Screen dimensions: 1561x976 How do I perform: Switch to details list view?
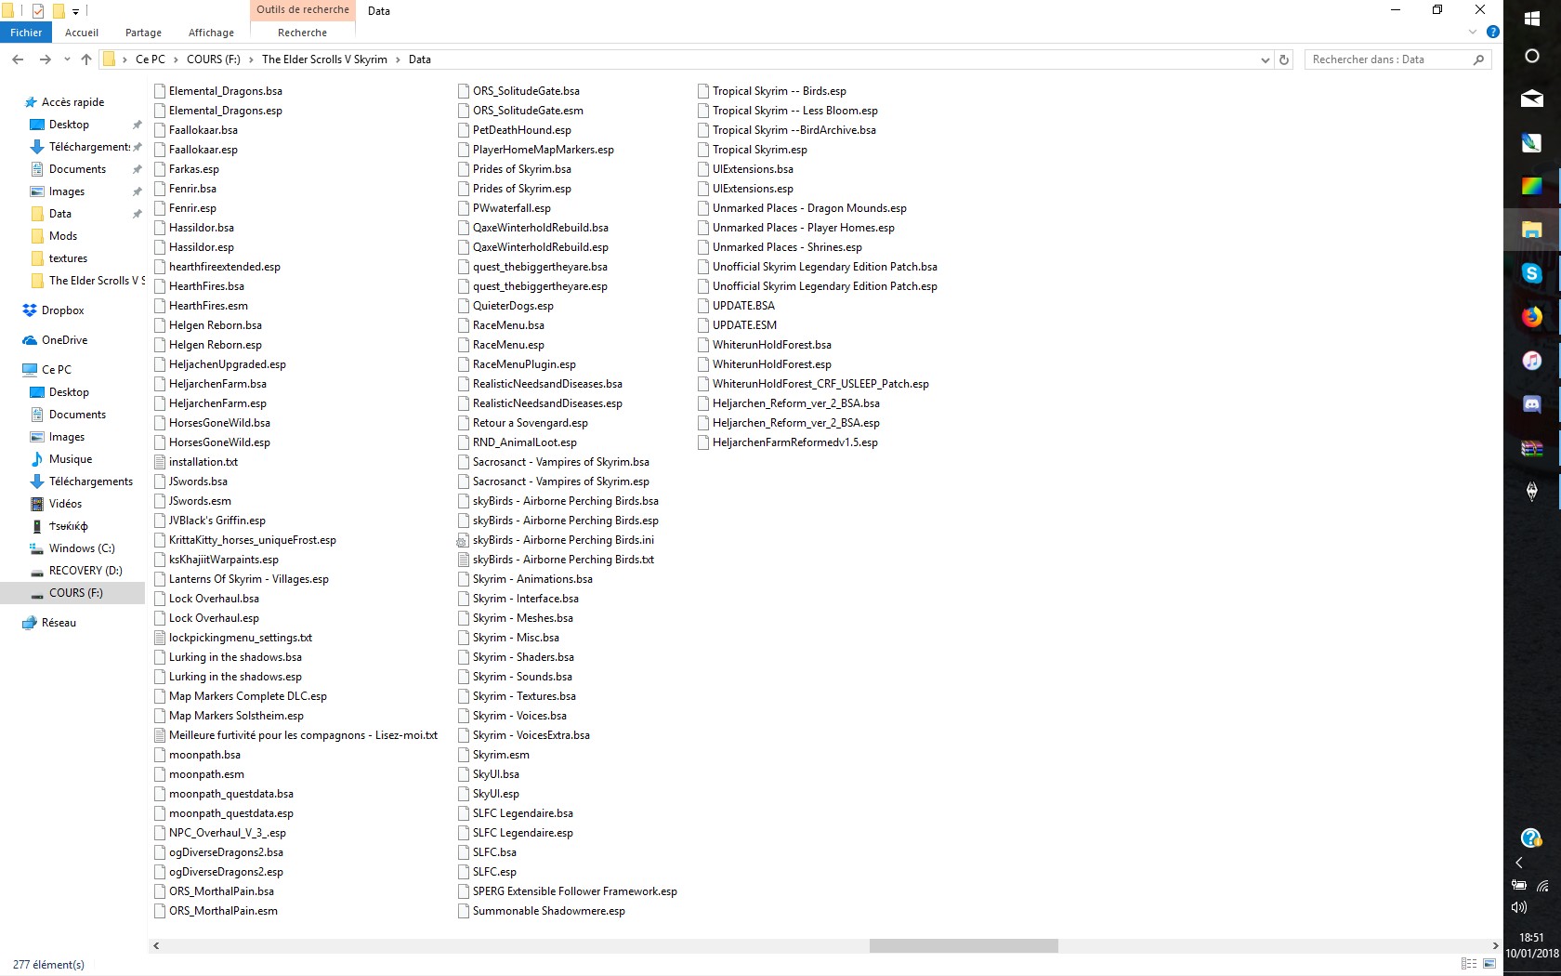pyautogui.click(x=1469, y=964)
